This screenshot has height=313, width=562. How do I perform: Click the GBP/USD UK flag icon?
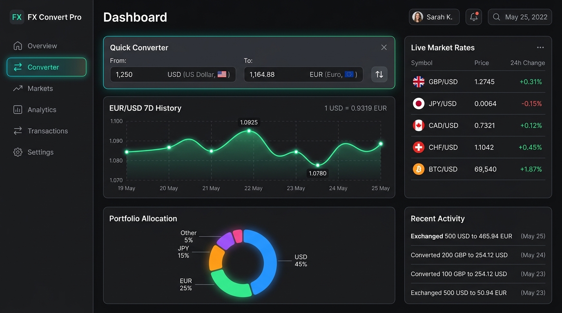click(419, 82)
